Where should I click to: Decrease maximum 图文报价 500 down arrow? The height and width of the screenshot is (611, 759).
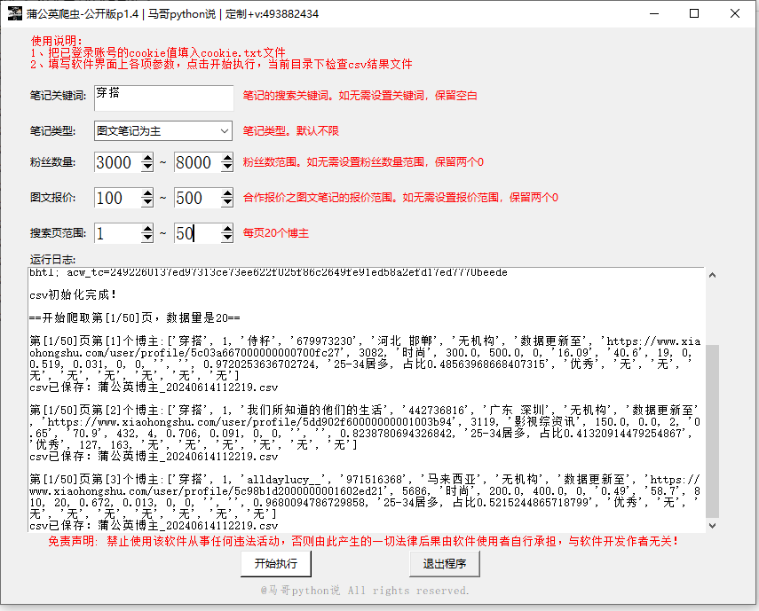click(x=227, y=202)
